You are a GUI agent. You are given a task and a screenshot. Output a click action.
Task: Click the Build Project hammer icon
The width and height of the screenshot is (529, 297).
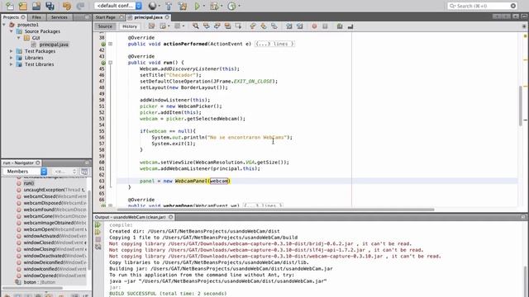pos(169,6)
